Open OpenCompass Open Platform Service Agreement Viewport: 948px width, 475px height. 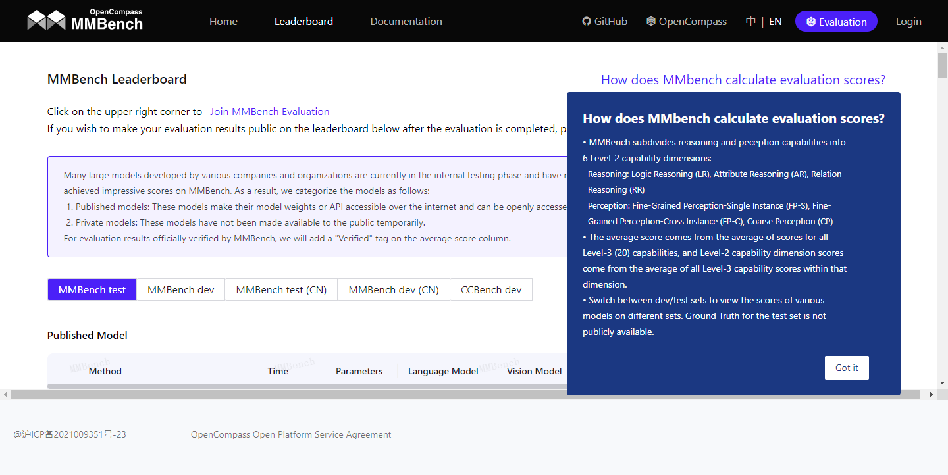[291, 434]
